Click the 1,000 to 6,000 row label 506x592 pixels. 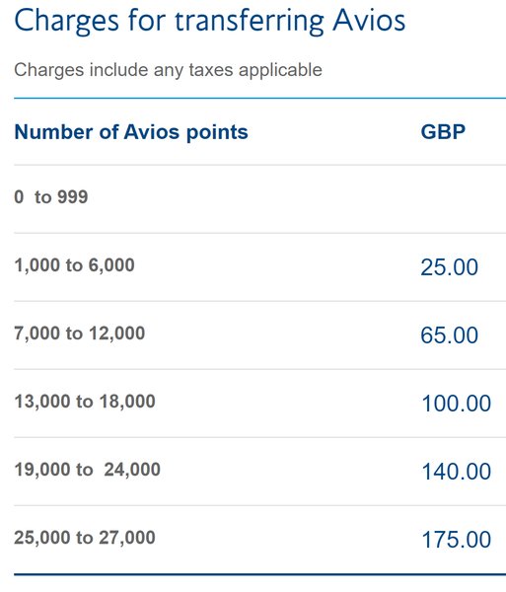[74, 265]
